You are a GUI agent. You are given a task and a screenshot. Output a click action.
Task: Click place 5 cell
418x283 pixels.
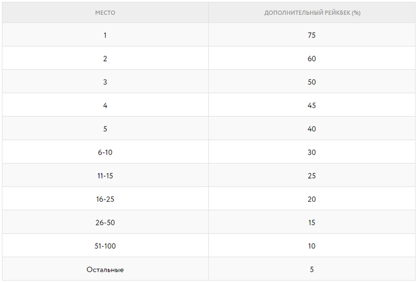click(x=105, y=129)
